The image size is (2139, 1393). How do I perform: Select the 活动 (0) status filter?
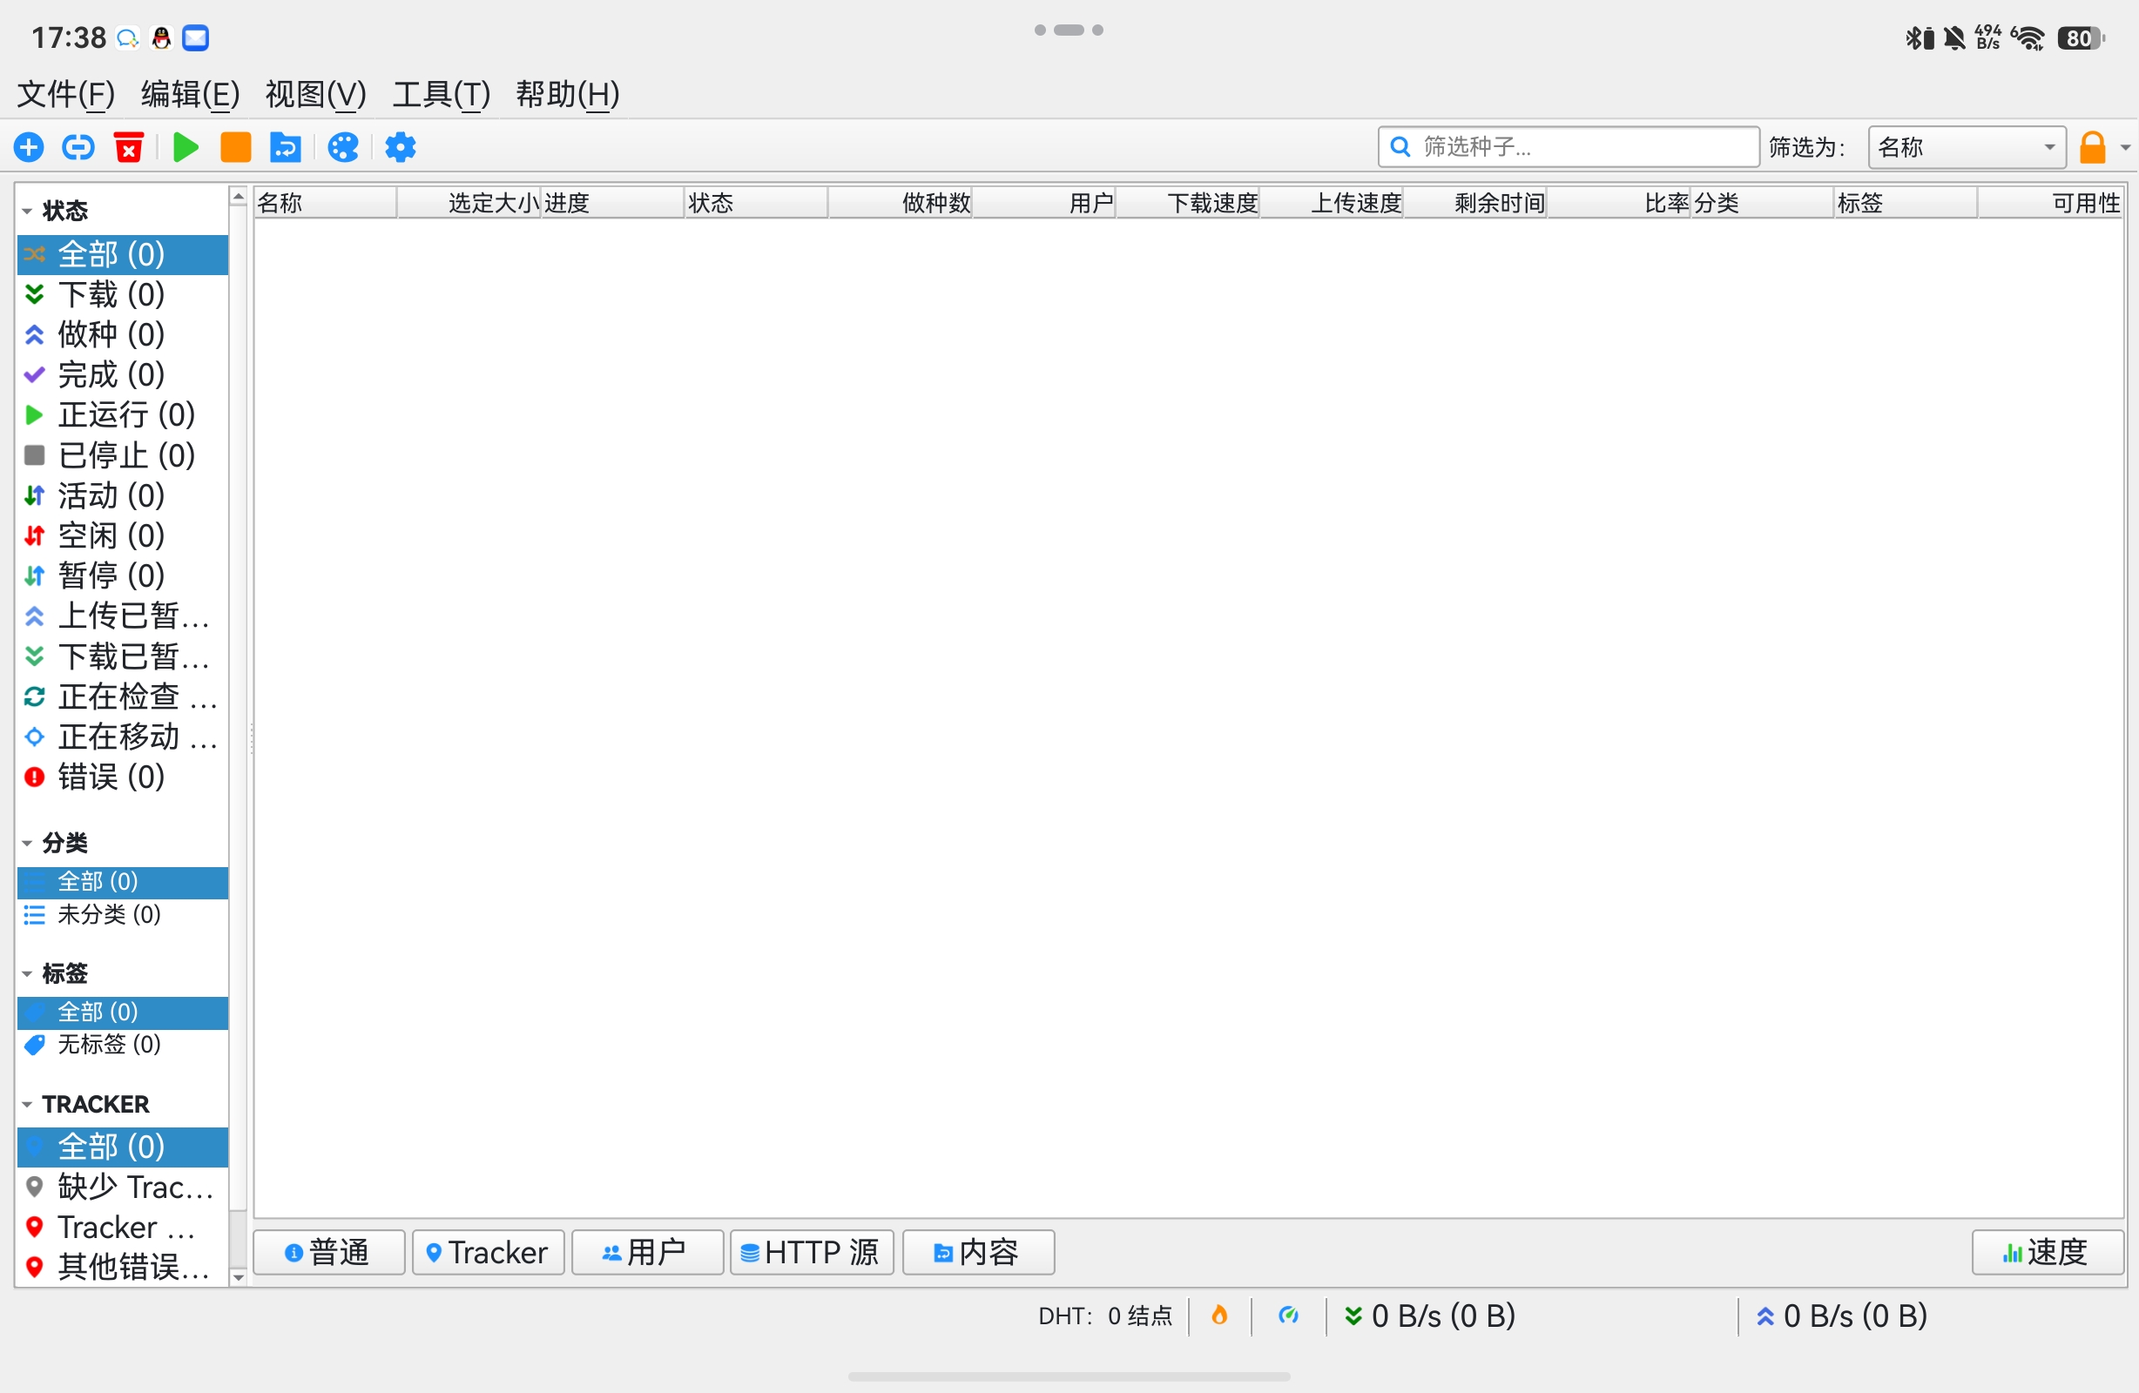point(122,495)
